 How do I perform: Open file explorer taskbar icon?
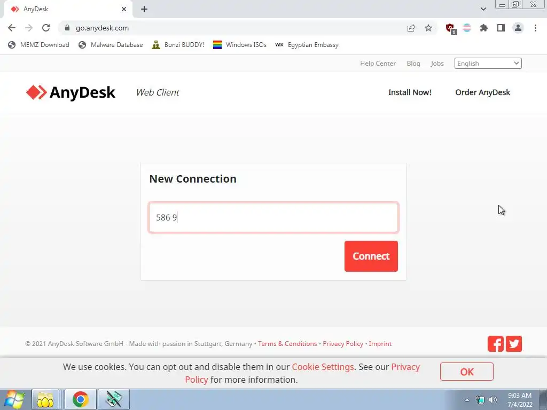coord(45,399)
